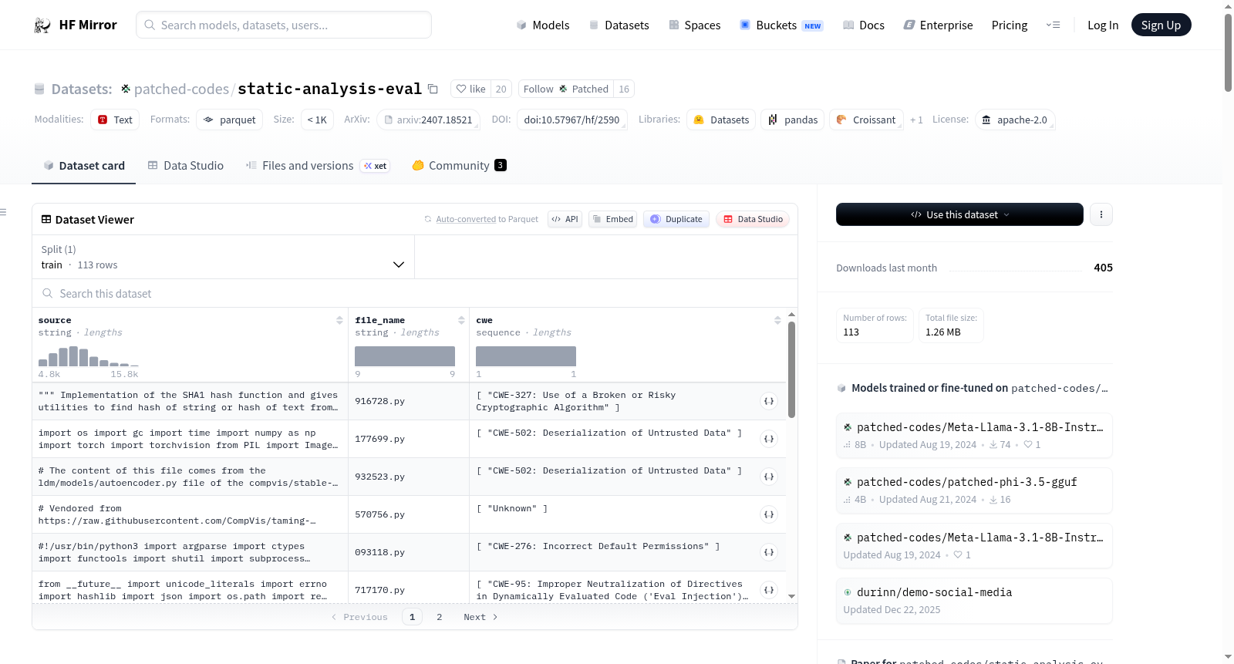Click the dataset table vertical scrollbar
The image size is (1234, 664).
791,370
